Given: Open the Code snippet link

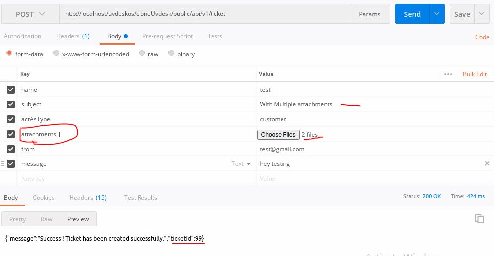Looking at the screenshot, I should [x=482, y=37].
